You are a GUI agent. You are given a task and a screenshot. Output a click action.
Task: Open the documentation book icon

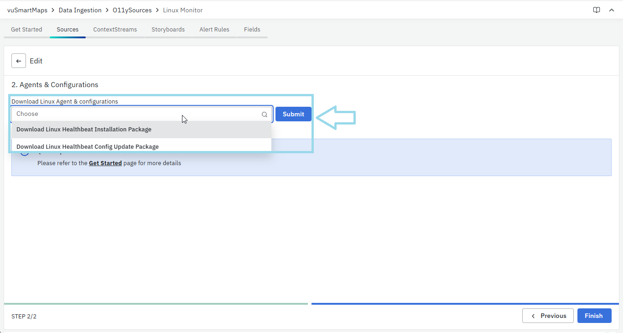pyautogui.click(x=597, y=10)
